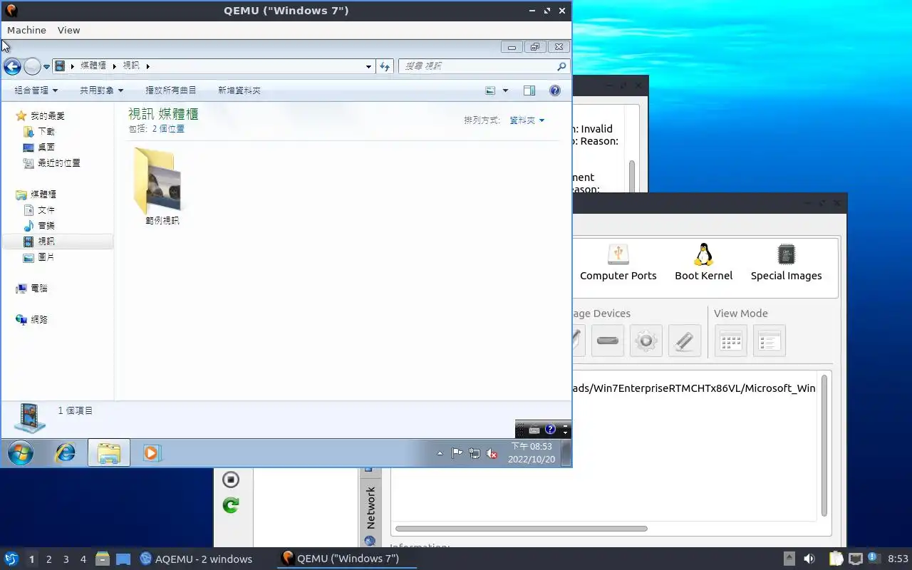Screen dimensions: 912x570
Task: Open Explorer help icon
Action: 555,90
